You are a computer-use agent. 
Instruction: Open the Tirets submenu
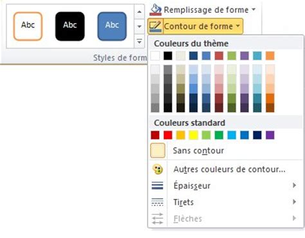coord(226,202)
